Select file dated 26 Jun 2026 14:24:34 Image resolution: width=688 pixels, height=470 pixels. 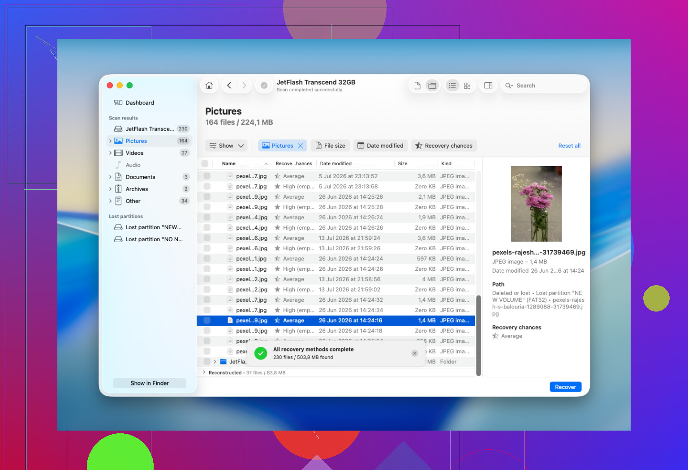tap(336, 310)
